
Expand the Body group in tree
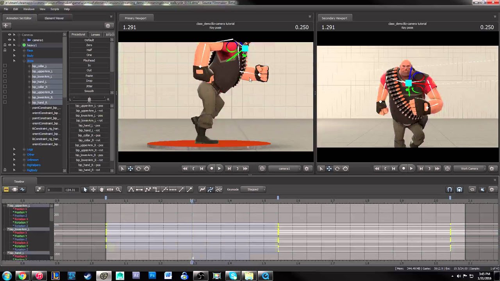(24, 55)
